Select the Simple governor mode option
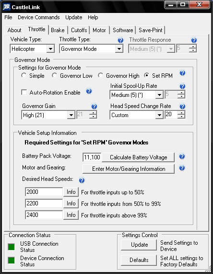213x274 pixels. click(x=24, y=75)
